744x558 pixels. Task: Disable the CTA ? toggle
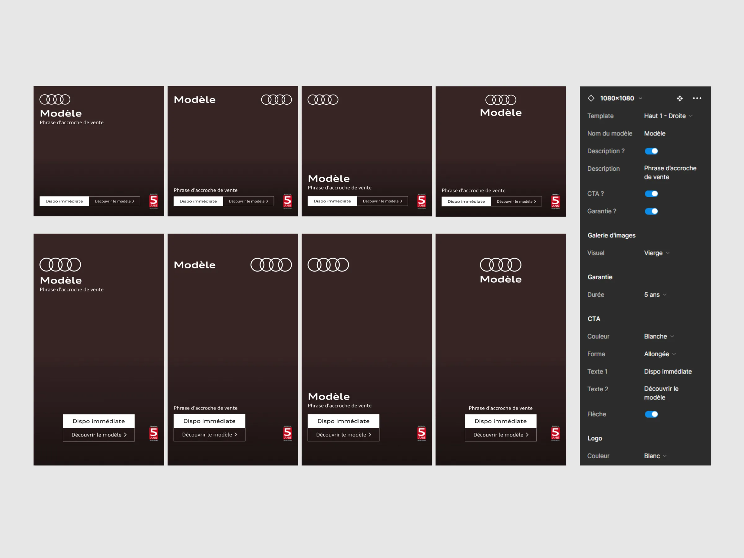coord(651,194)
